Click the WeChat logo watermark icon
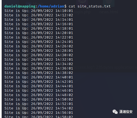137x118 pixels. click(115, 112)
